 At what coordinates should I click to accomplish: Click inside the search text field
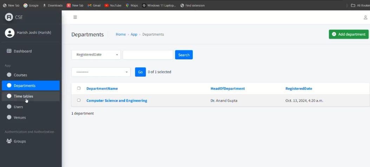pos(148,55)
